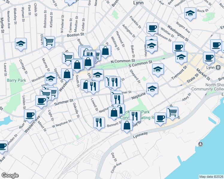Screen dimensions: 224x179
Task: Click the school marker west of Cottage St
Action: 21,45
